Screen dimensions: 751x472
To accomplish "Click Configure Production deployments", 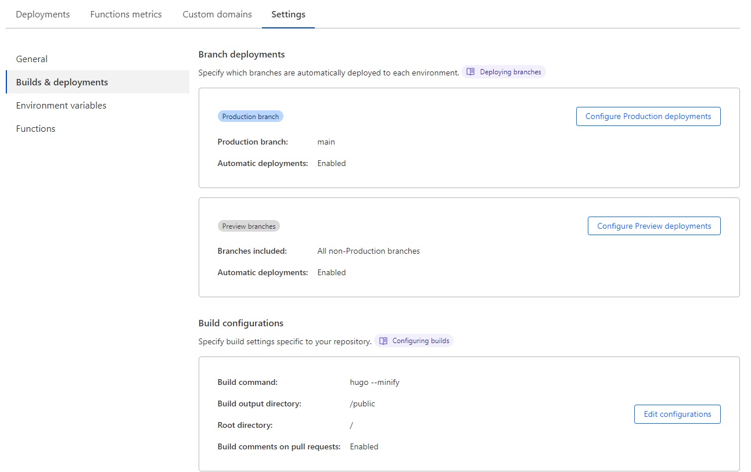I will tap(648, 116).
